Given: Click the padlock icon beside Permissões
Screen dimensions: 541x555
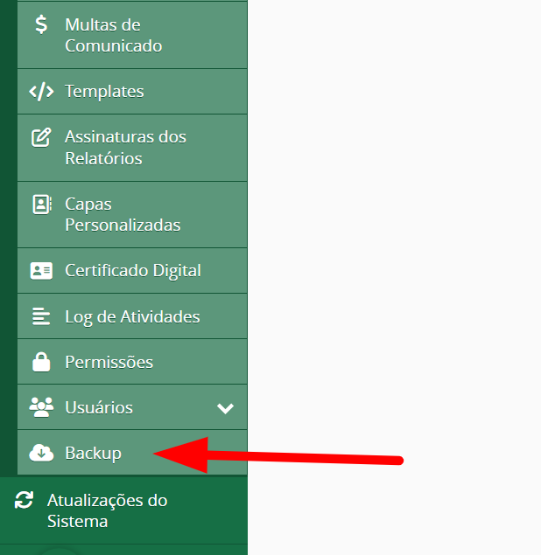Looking at the screenshot, I should (41, 362).
